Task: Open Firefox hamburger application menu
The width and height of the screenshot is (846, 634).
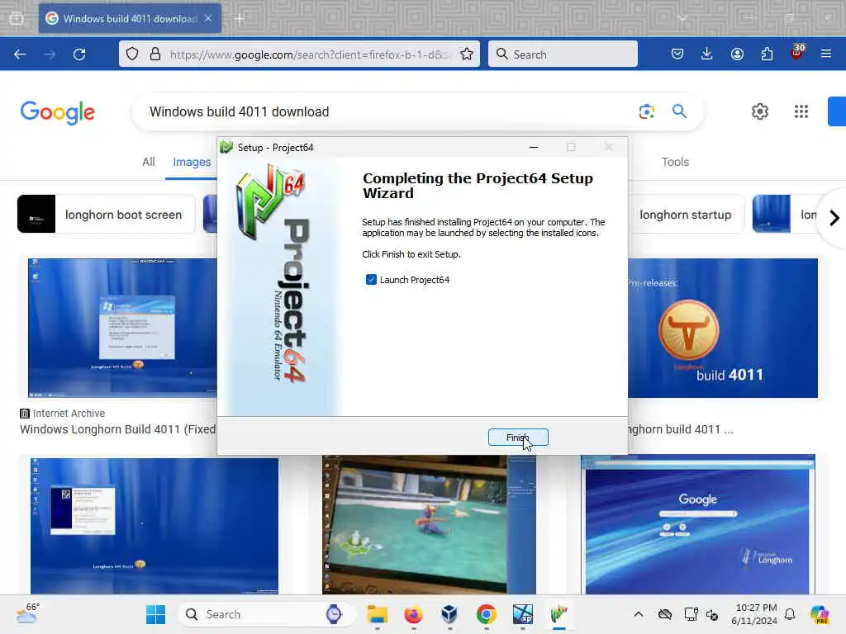Action: tap(826, 54)
